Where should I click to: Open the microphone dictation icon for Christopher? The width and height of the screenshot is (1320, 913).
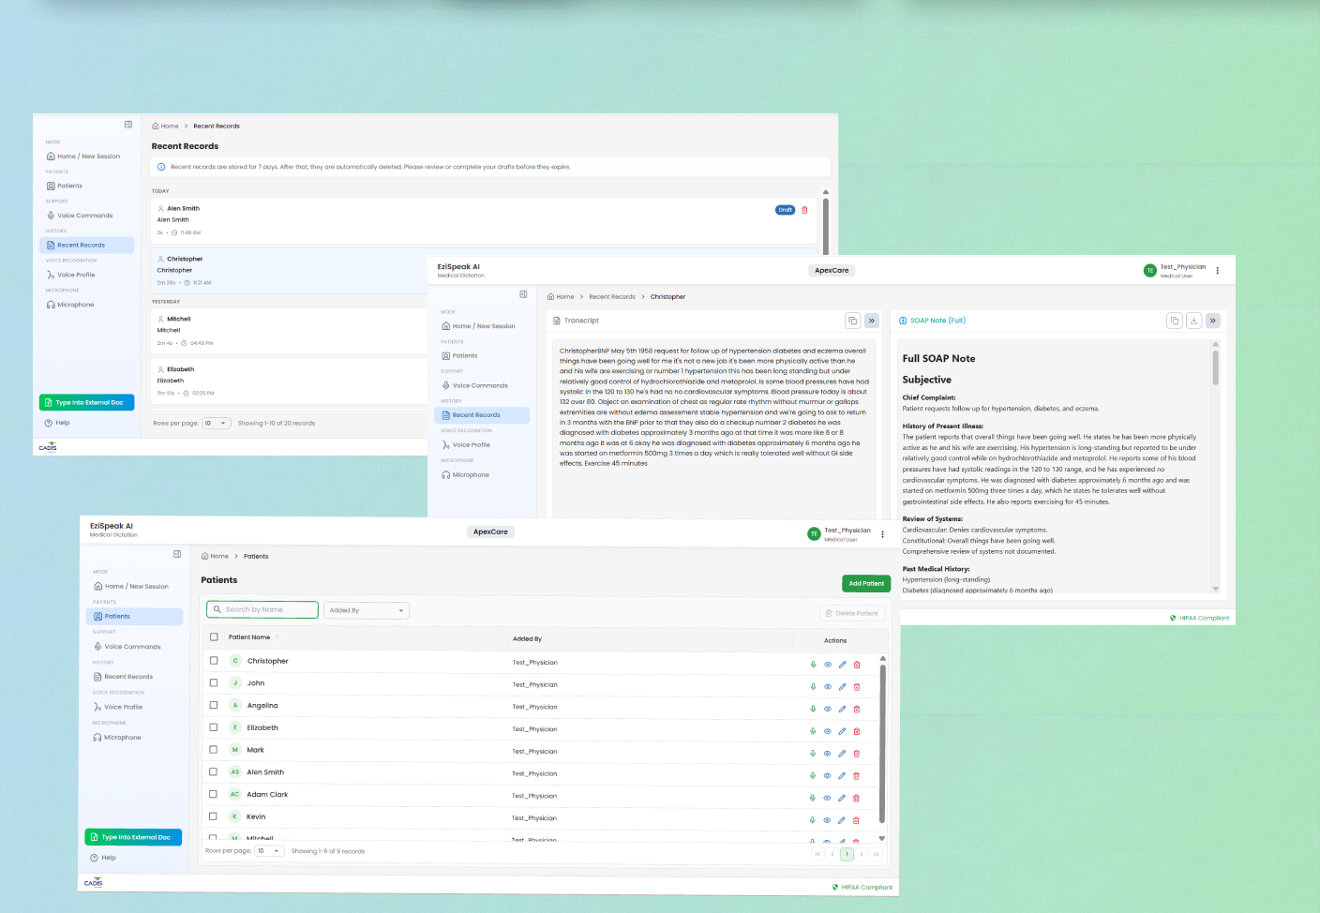point(813,664)
